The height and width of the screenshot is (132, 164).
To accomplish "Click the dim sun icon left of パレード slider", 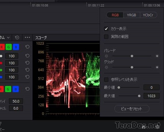I will pyautogui.click(x=106, y=56).
